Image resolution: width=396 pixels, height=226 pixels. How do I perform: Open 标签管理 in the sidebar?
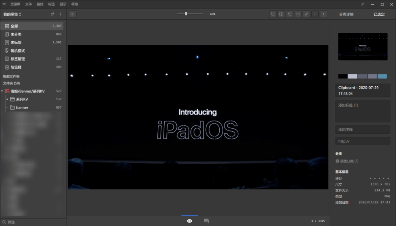tap(32, 59)
